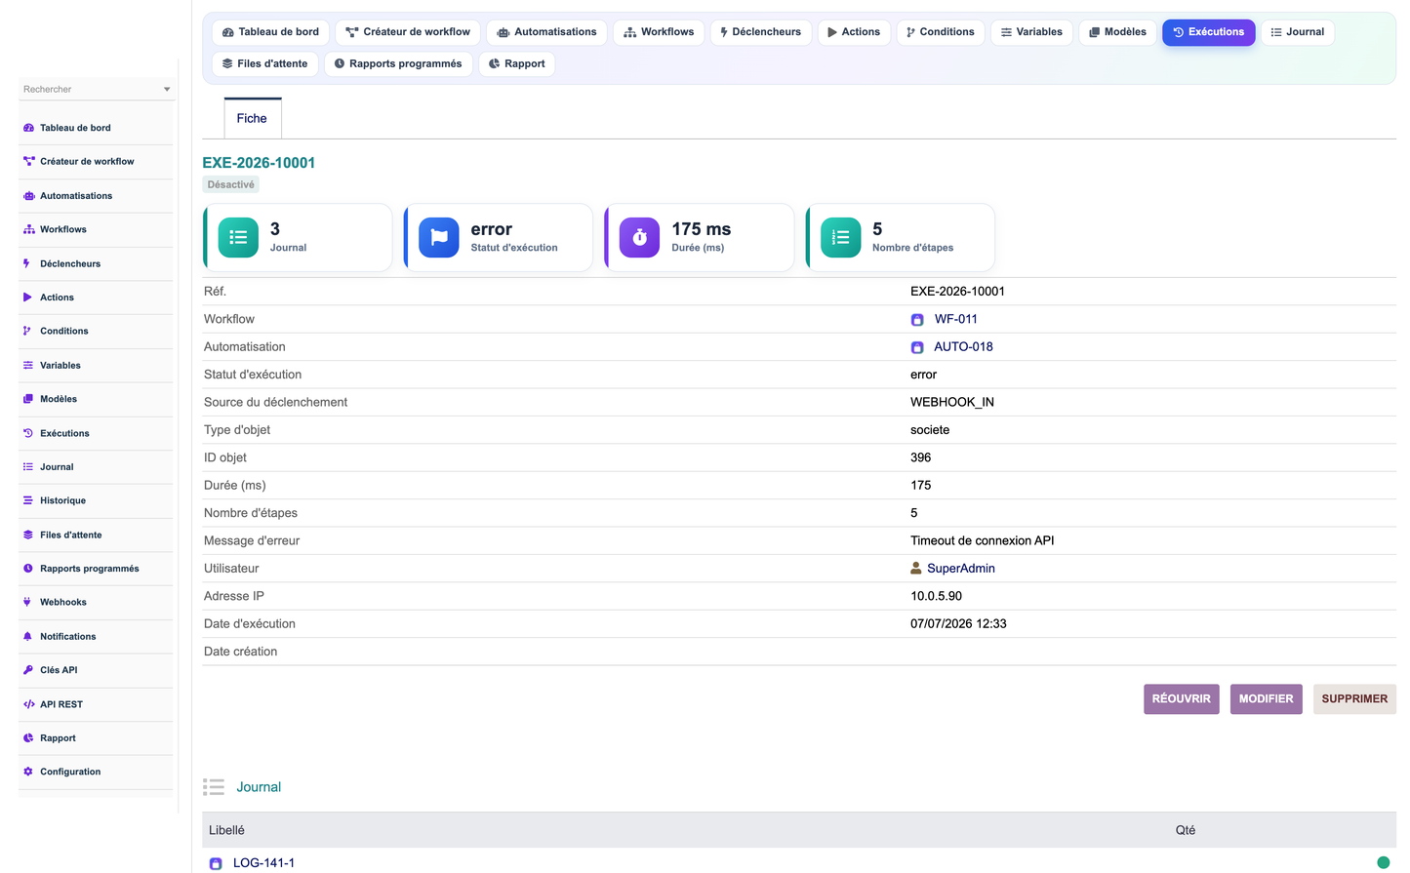The image size is (1410, 873).
Task: Open Rapports programmés in sidebar
Action: (x=90, y=569)
